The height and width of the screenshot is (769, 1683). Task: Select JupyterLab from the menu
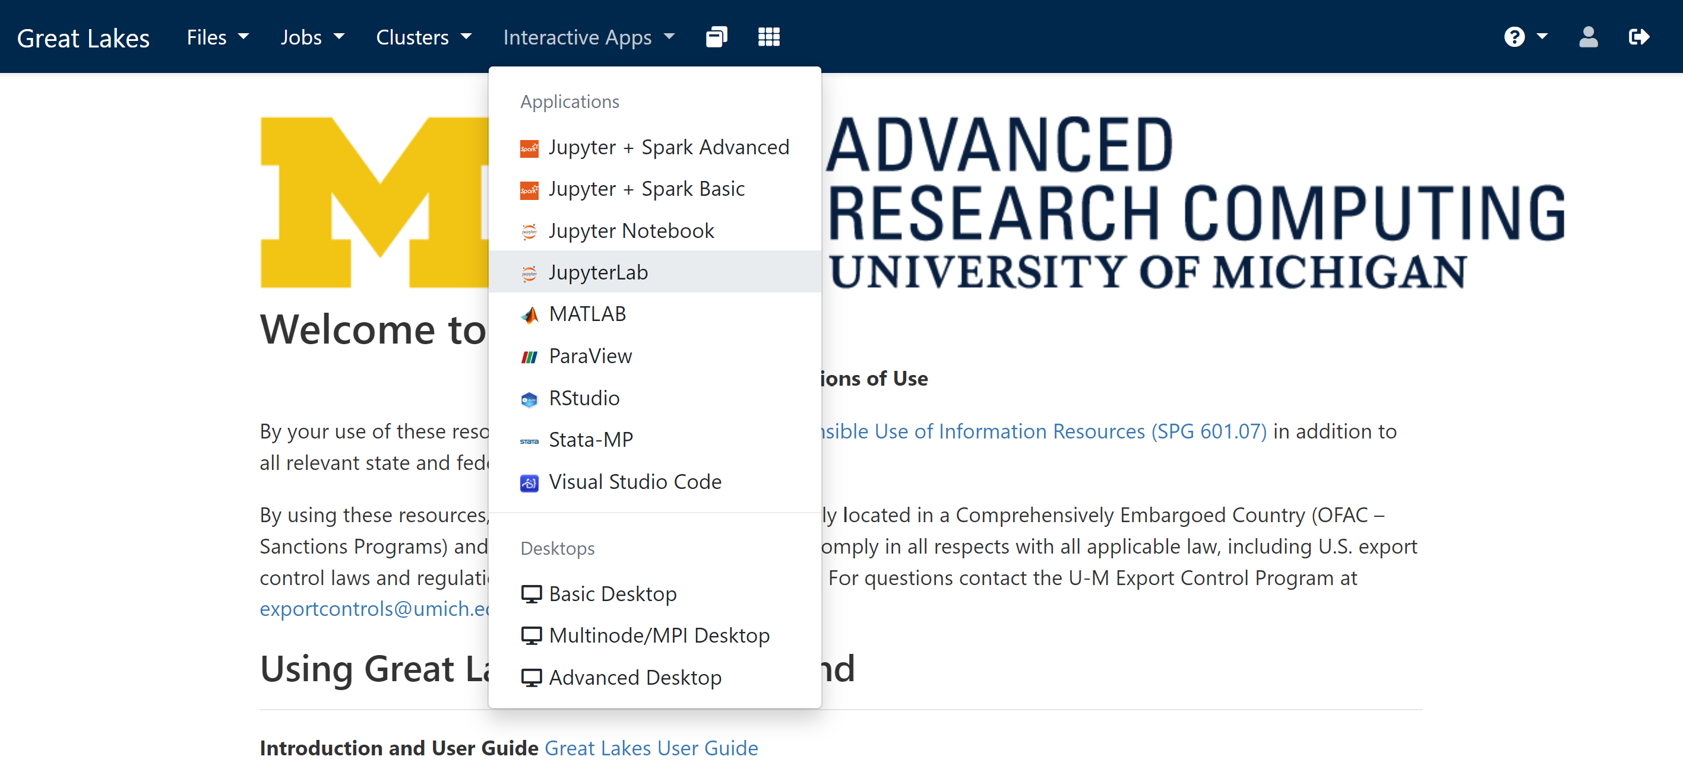point(598,272)
